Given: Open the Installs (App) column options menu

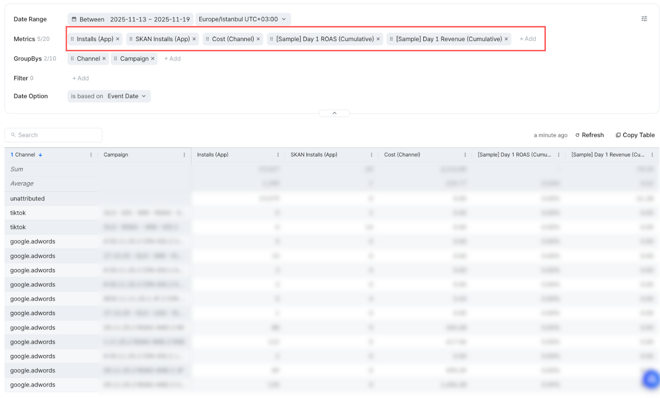Looking at the screenshot, I should click(278, 155).
